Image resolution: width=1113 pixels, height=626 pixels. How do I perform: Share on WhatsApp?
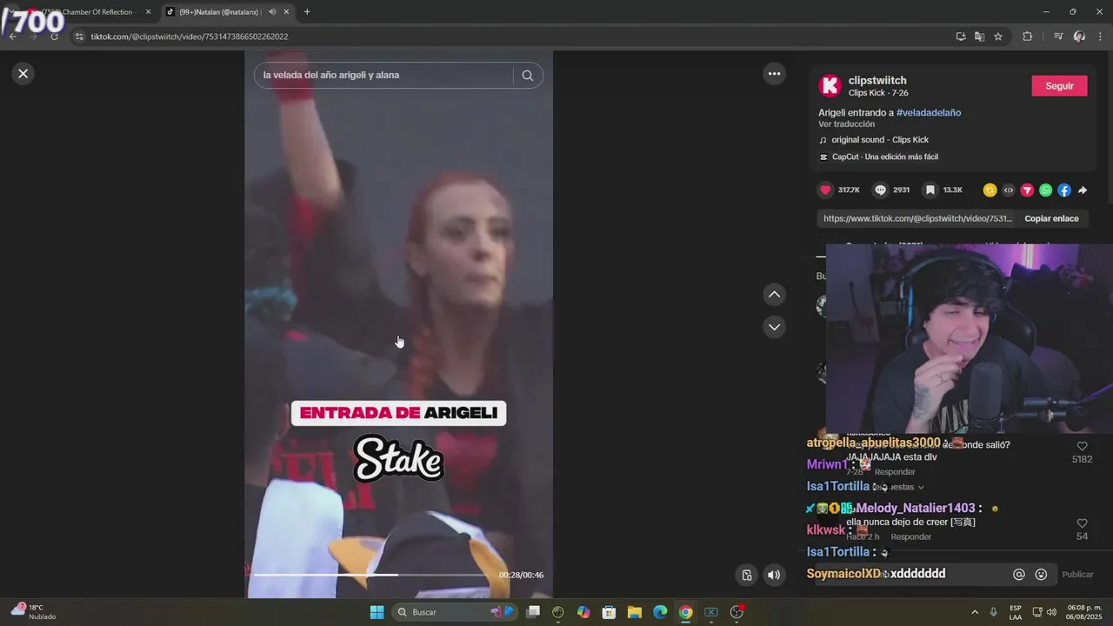(1045, 190)
